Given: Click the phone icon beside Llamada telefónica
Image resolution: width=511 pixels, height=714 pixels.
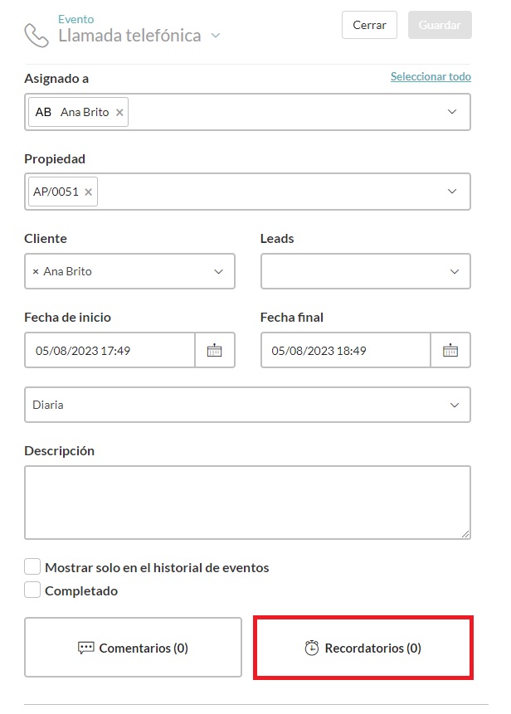Looking at the screenshot, I should click(x=36, y=35).
